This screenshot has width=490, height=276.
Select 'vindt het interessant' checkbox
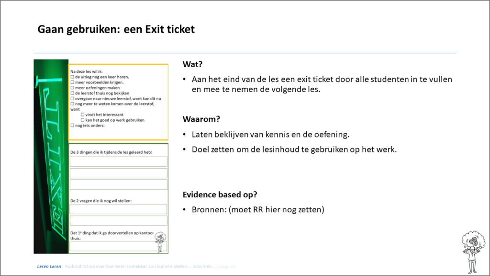click(x=83, y=115)
